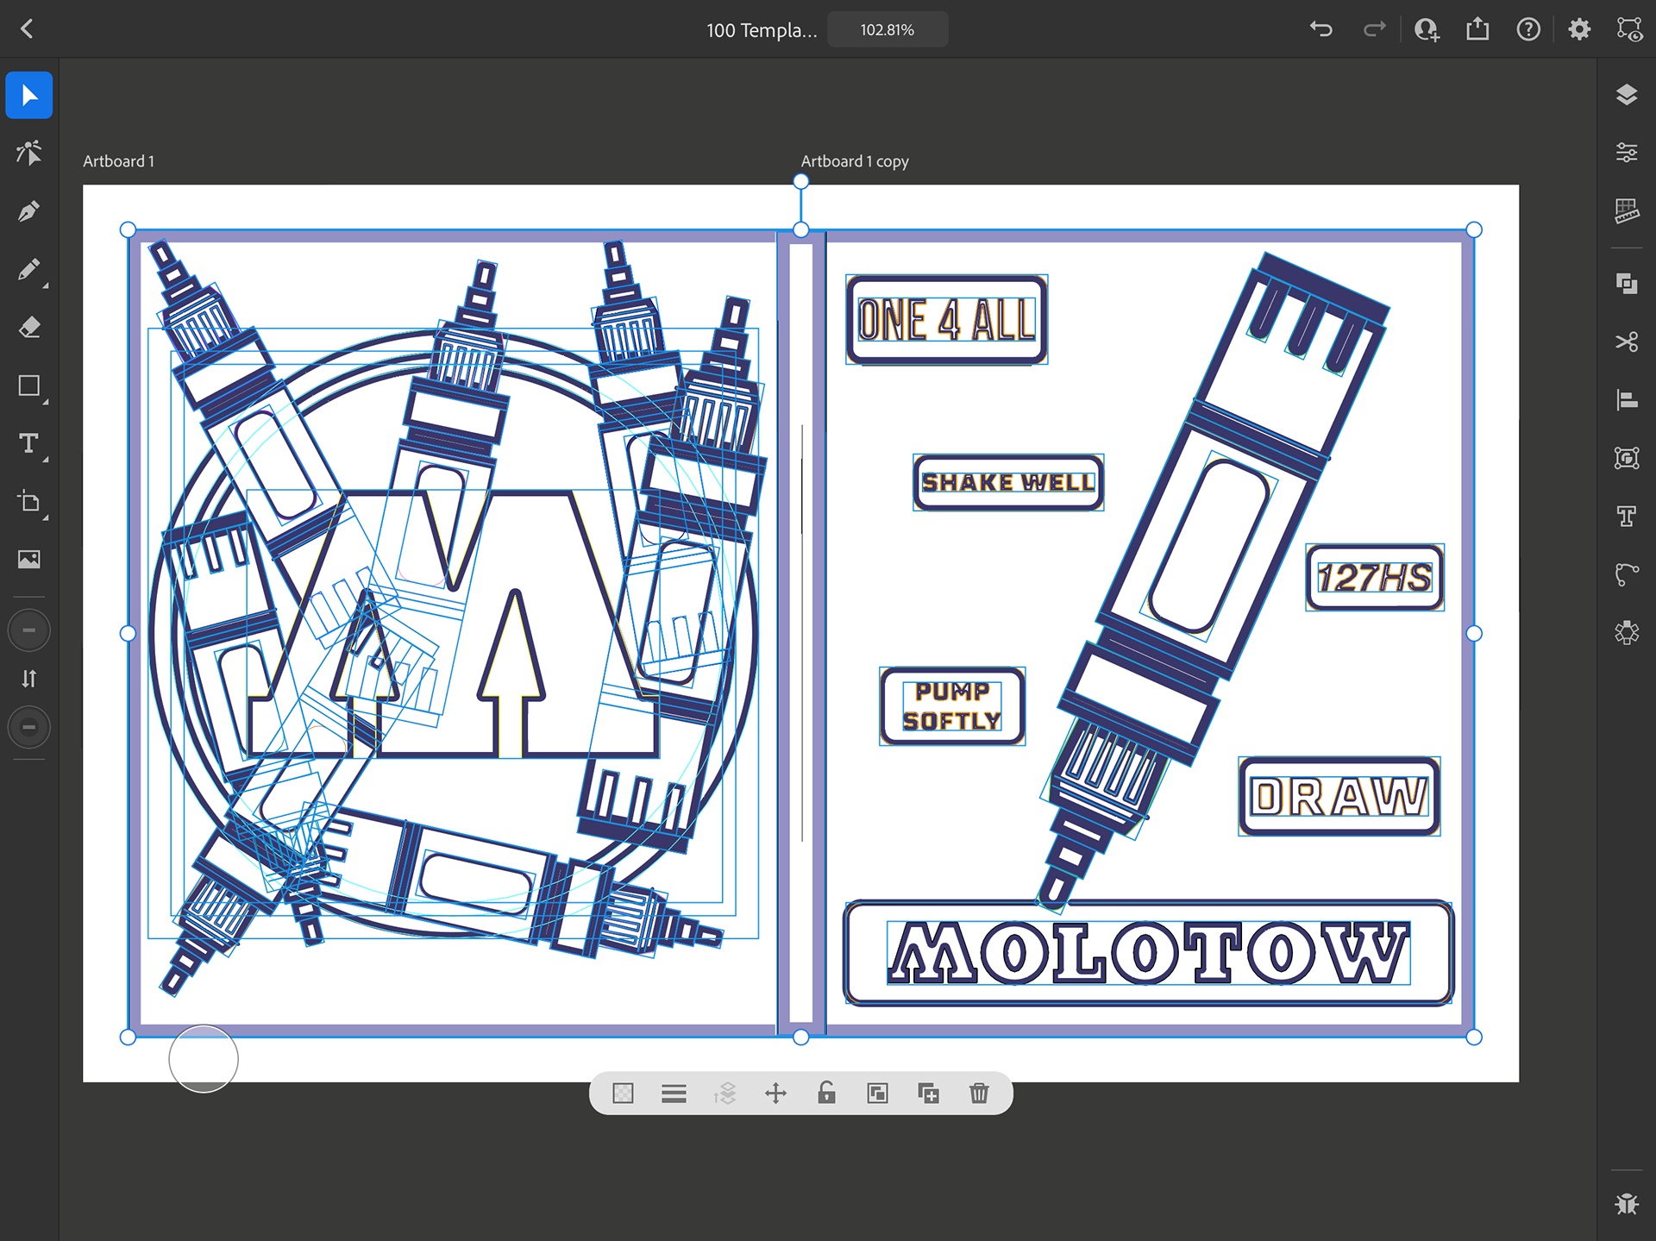Open the Quick Actions panel
The width and height of the screenshot is (1656, 1241).
point(1627,632)
